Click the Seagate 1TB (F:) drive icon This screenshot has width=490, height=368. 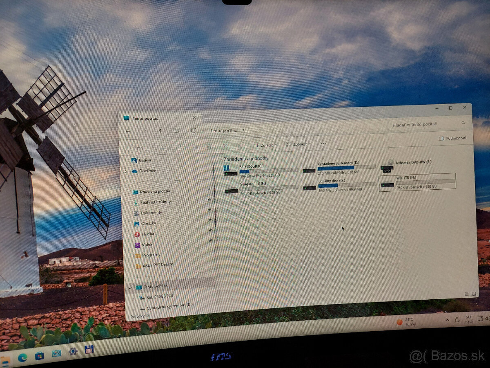(231, 190)
